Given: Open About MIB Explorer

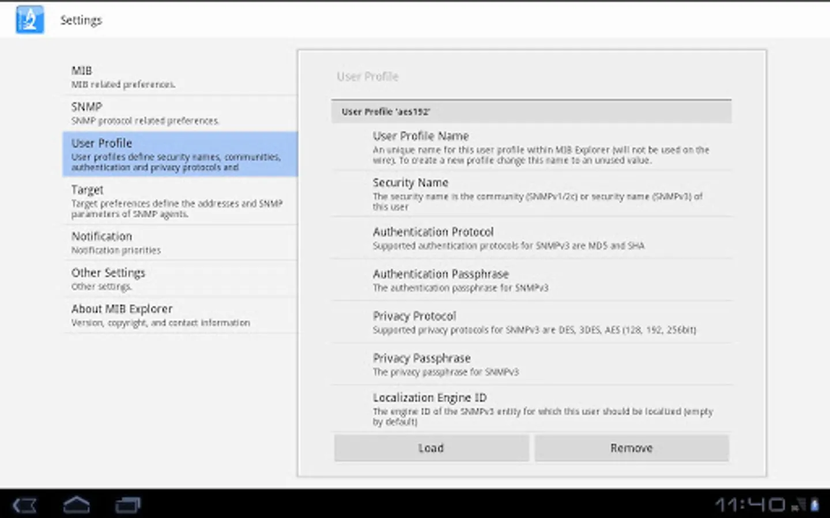Looking at the screenshot, I should point(180,315).
